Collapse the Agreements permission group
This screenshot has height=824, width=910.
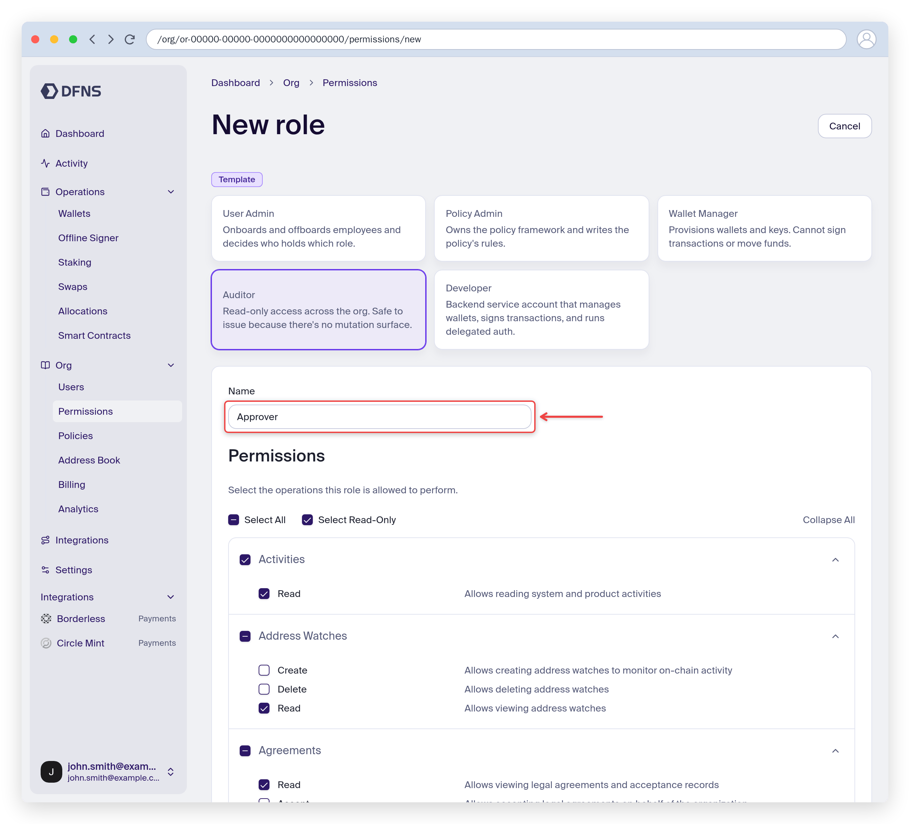(836, 751)
